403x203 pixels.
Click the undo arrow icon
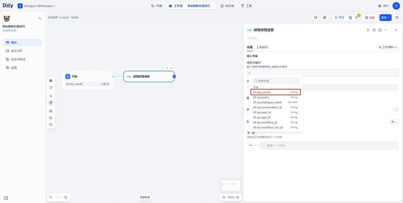click(x=50, y=197)
